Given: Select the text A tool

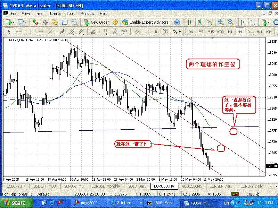Looking at the screenshot, I should [x=156, y=32].
